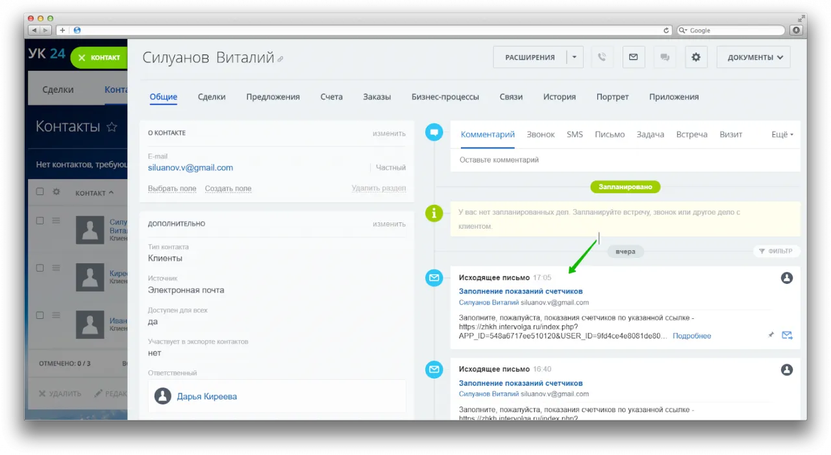Open settings gear icon next to Документы
This screenshot has height=455, width=831.
pos(696,57)
